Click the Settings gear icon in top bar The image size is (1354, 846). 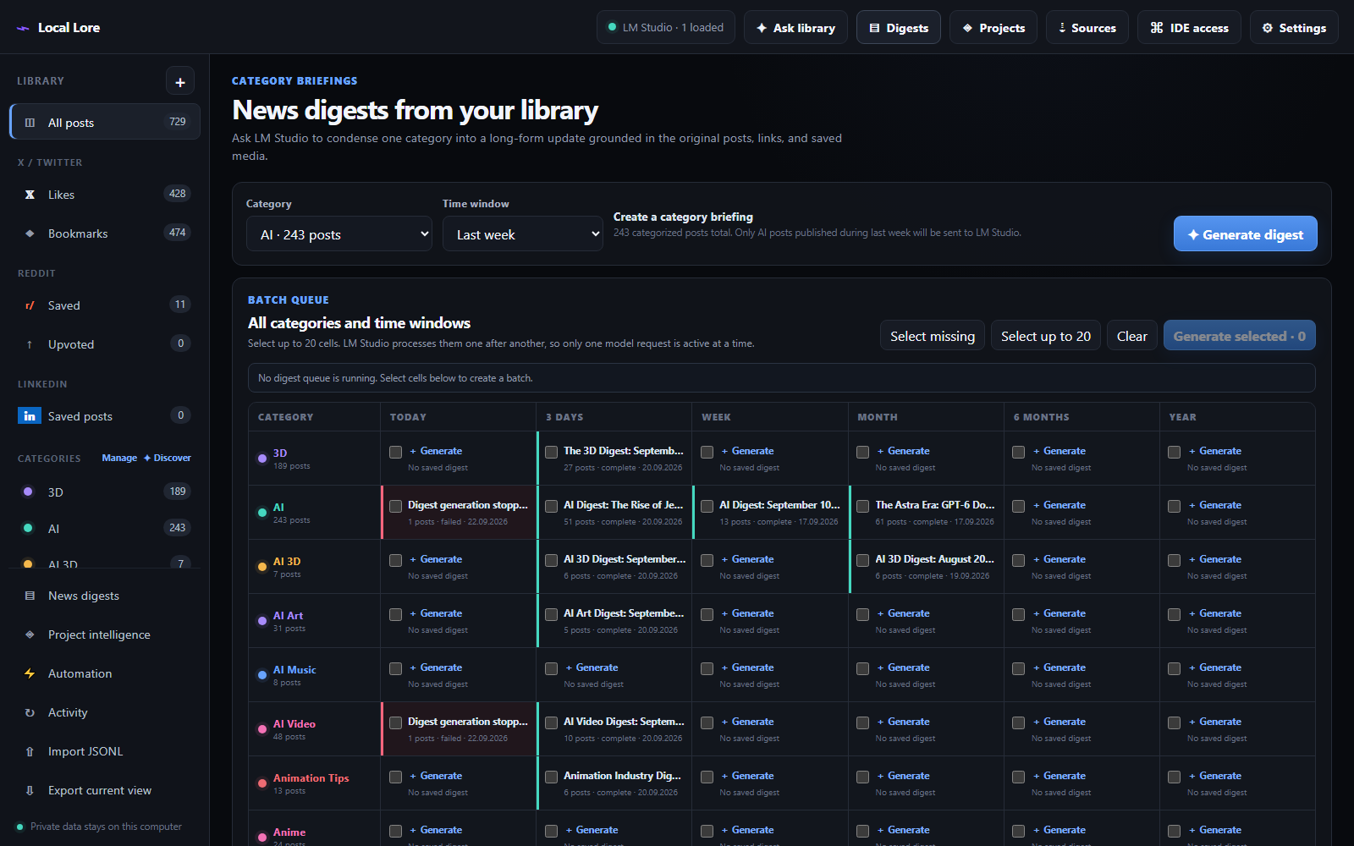(x=1267, y=28)
